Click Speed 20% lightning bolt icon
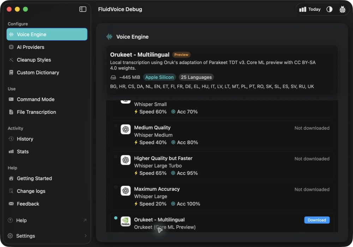353x247 pixels. coord(136,204)
